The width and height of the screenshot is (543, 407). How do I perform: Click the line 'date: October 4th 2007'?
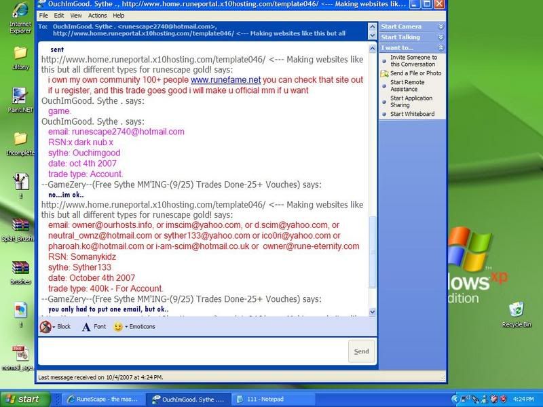92,278
